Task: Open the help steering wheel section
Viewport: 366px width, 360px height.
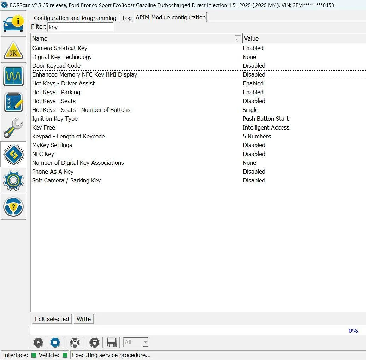Action: (x=13, y=206)
